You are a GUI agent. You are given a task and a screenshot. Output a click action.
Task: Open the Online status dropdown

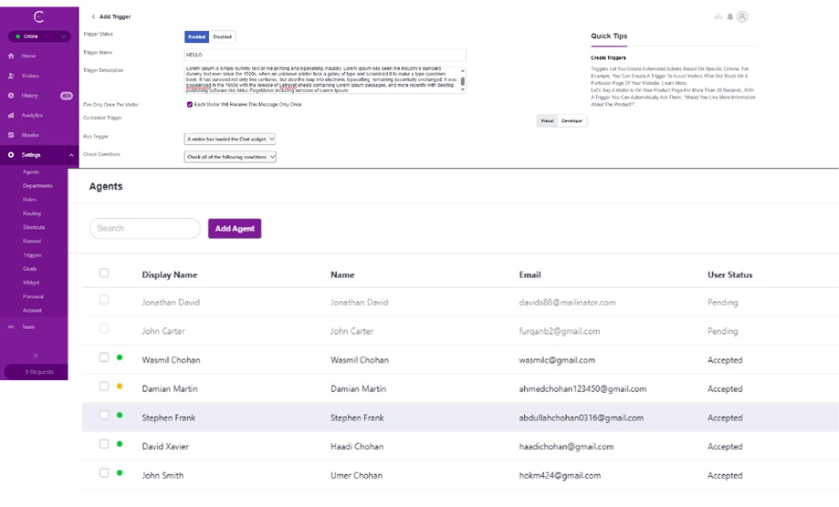pyautogui.click(x=38, y=36)
